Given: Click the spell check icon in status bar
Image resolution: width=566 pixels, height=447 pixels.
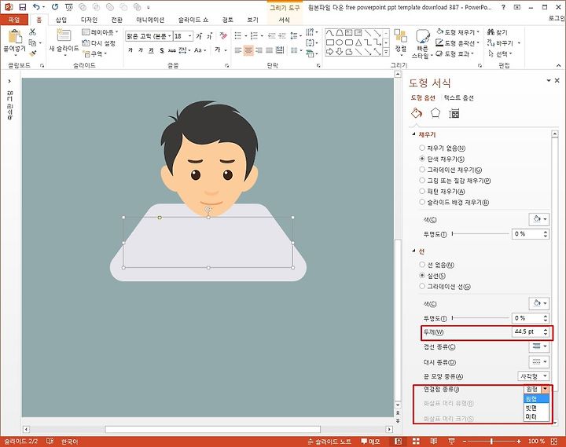Looking at the screenshot, I should point(50,442).
